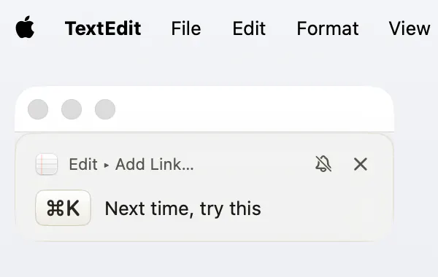The height and width of the screenshot is (277, 438).
Task: Click the third gray window control circle
Action: pos(105,109)
